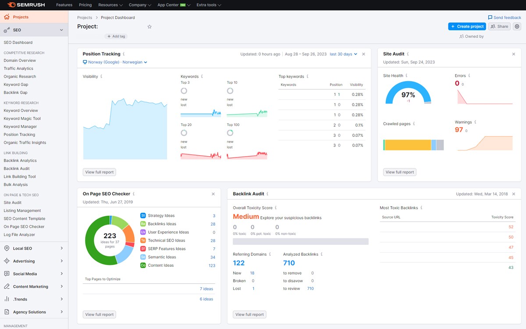Image resolution: width=526 pixels, height=329 pixels.
Task: Open the Position Tracking full report
Action: [x=99, y=172]
